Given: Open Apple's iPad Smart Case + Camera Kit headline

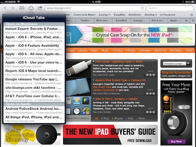Looking at the screenshot, I should click(x=121, y=80).
